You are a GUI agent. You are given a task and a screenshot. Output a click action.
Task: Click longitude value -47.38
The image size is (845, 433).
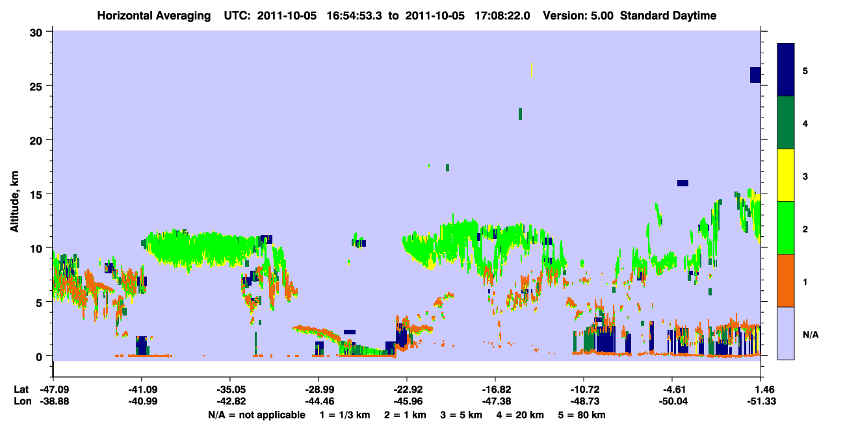pyautogui.click(x=495, y=401)
